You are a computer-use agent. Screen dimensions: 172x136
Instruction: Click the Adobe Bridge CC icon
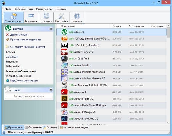click(x=64, y=99)
